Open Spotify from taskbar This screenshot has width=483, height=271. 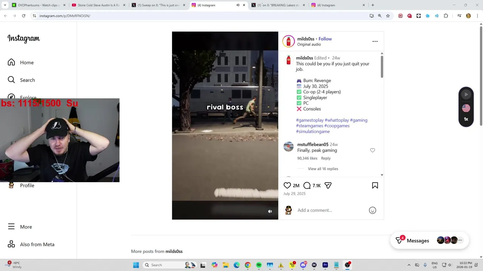(259, 265)
